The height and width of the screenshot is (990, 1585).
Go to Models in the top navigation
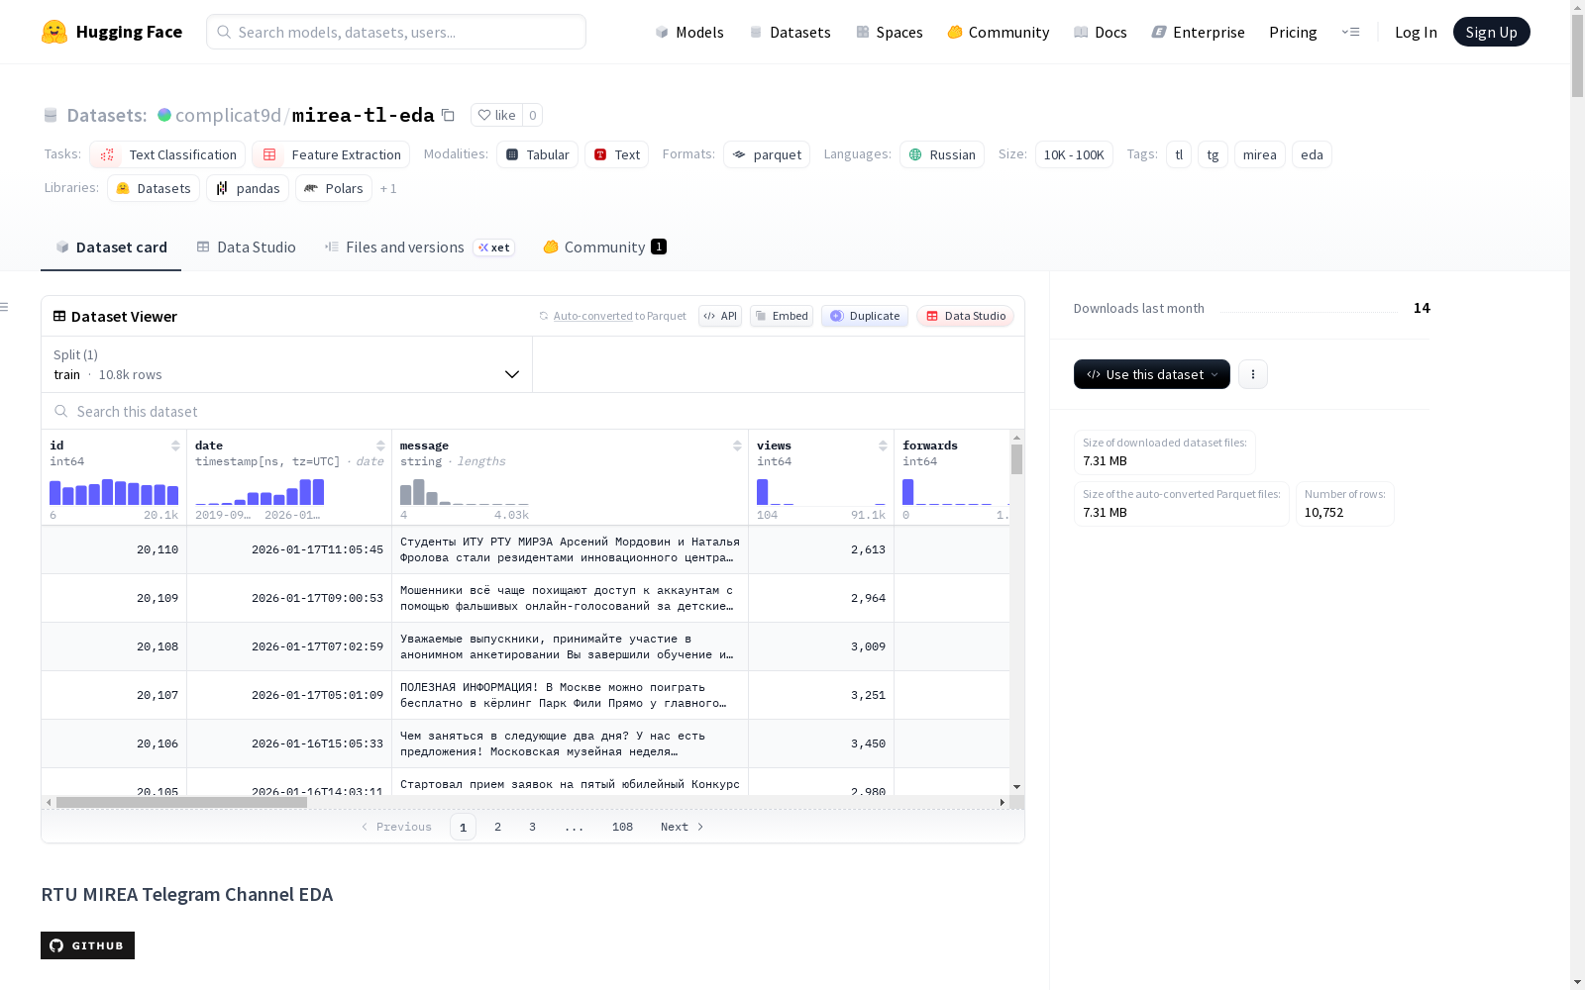pyautogui.click(x=689, y=32)
